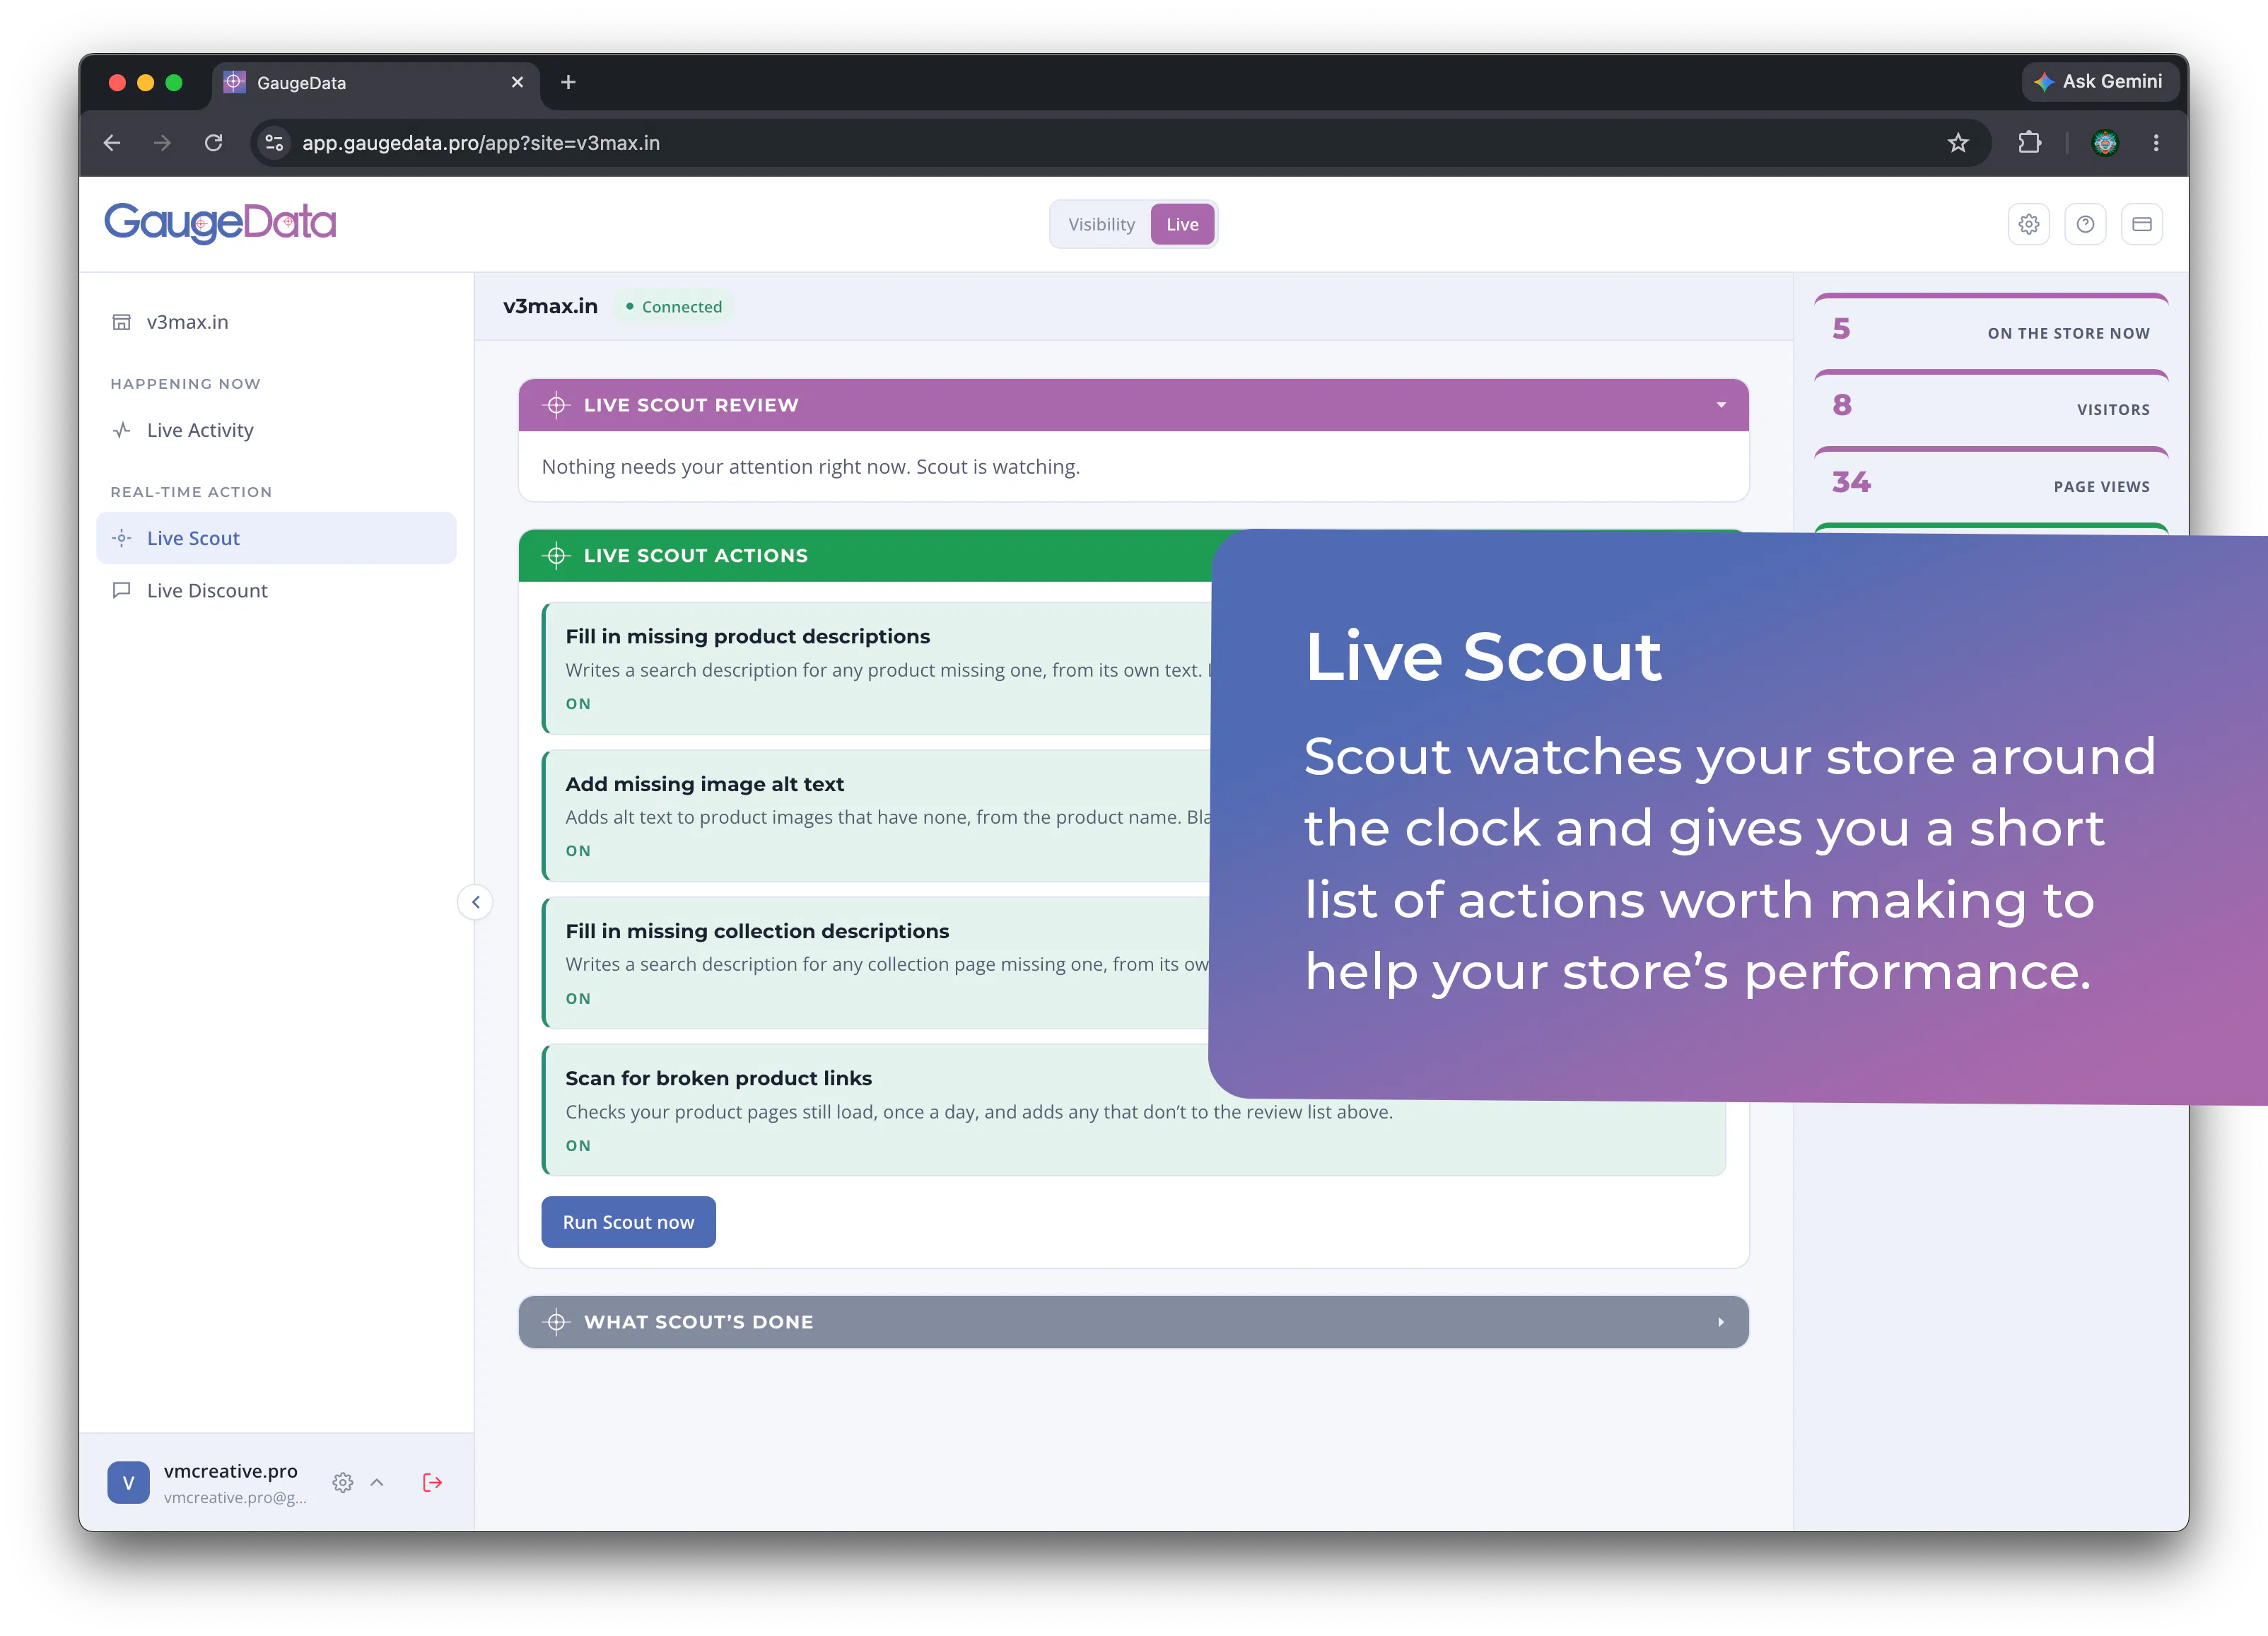The height and width of the screenshot is (1636, 2268).
Task: Click the Live Scout Review crosshair icon
Action: coord(556,405)
